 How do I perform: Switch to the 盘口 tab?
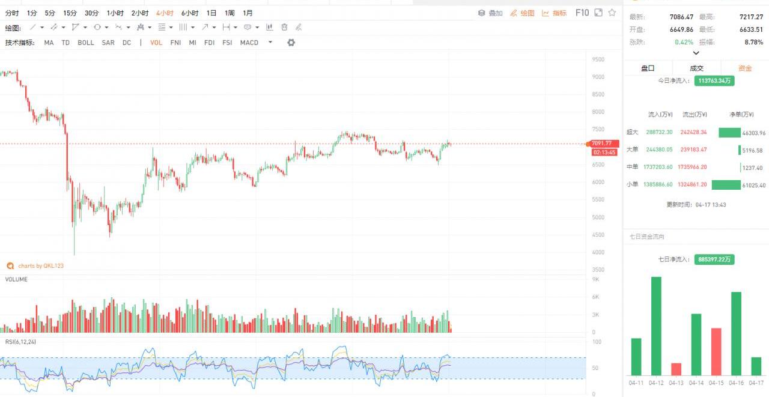click(648, 68)
